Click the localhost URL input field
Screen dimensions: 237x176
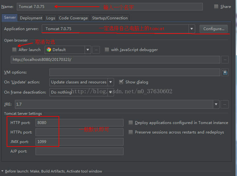click(x=115, y=60)
